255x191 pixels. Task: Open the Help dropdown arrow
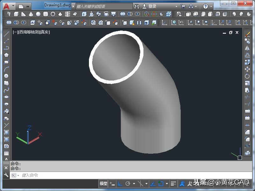(211, 6)
